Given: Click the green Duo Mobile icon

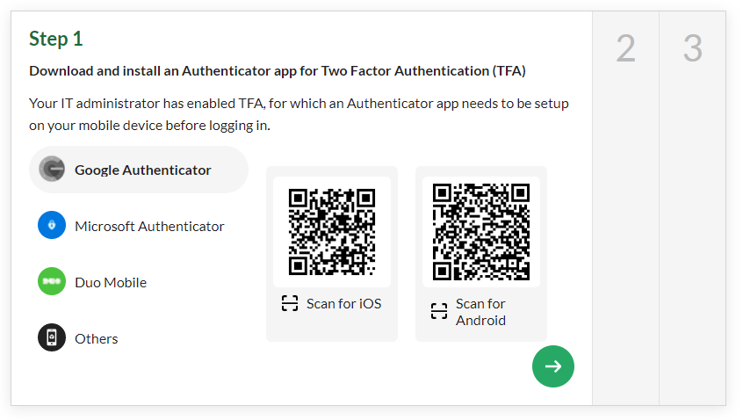Looking at the screenshot, I should [52, 281].
